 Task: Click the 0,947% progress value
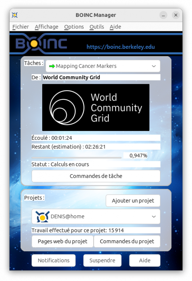[138, 155]
